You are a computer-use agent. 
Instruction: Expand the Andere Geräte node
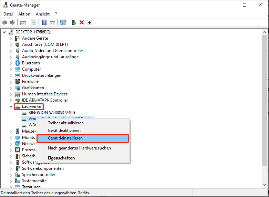tap(11, 39)
